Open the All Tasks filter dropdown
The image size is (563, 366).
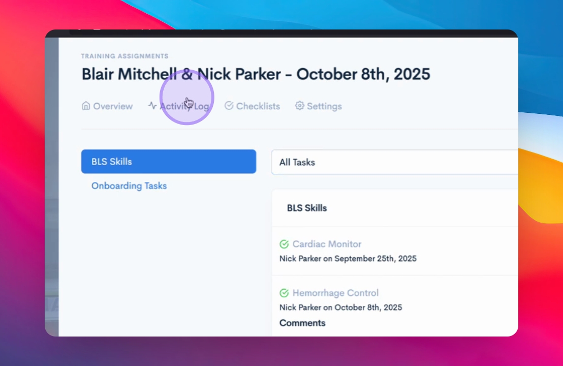(x=395, y=162)
